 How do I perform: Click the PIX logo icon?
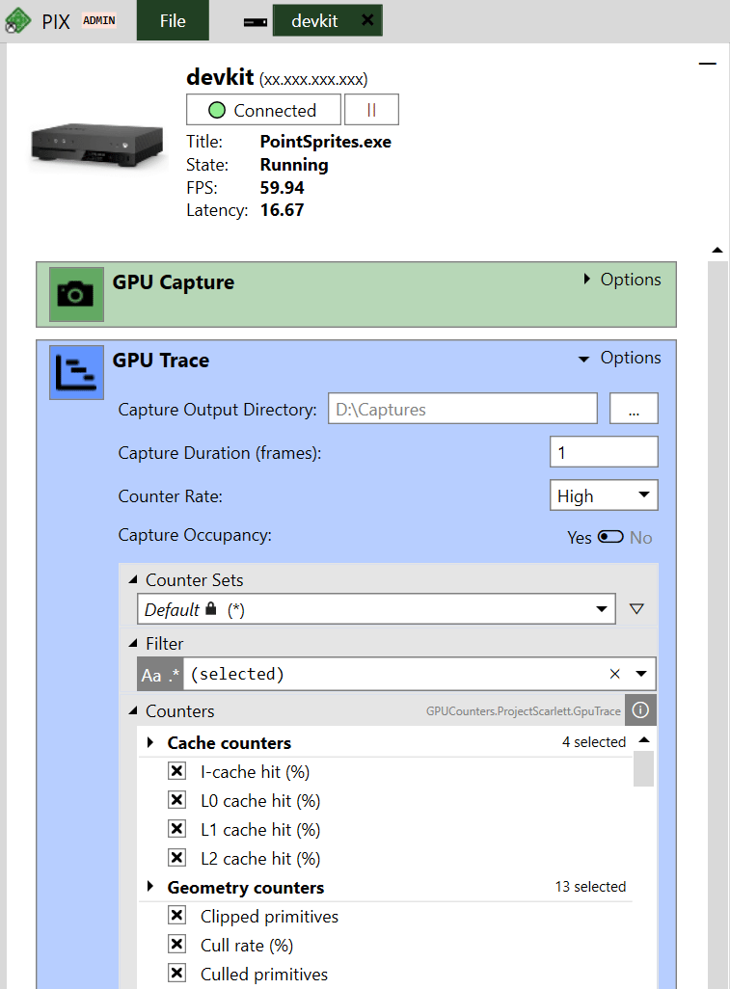click(x=17, y=20)
